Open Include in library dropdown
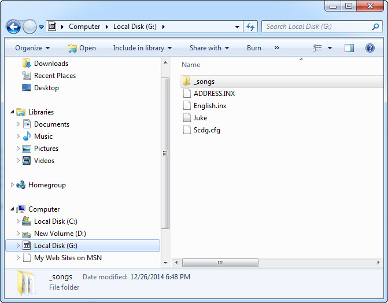This screenshot has height=303, width=388. coord(142,48)
